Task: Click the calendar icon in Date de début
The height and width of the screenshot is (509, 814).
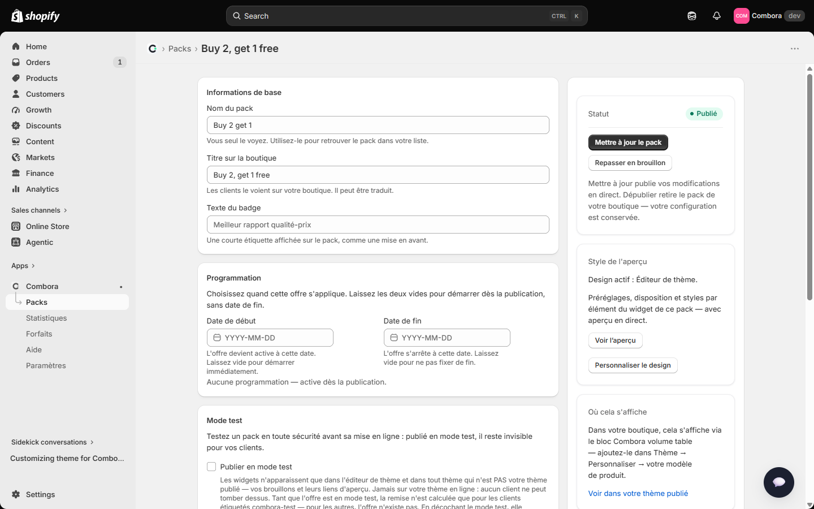Action: coord(217,338)
